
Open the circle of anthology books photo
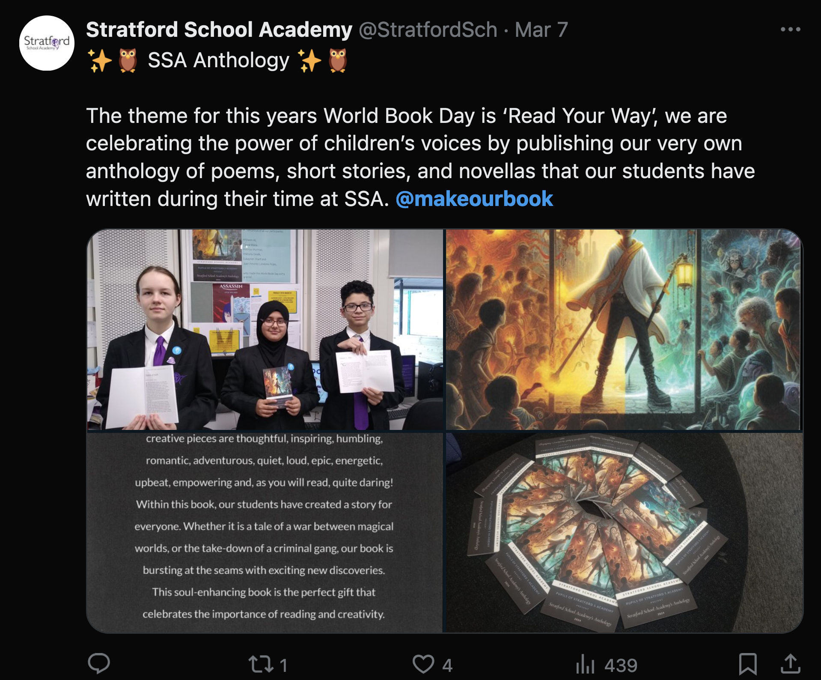coord(624,532)
